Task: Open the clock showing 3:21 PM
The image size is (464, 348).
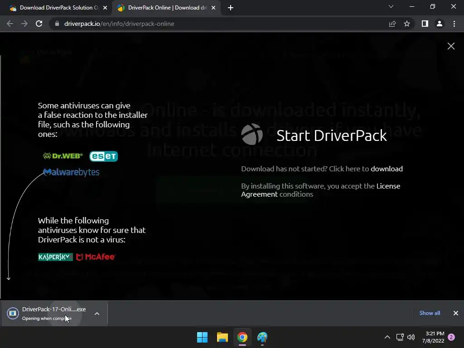Action: [x=433, y=337]
